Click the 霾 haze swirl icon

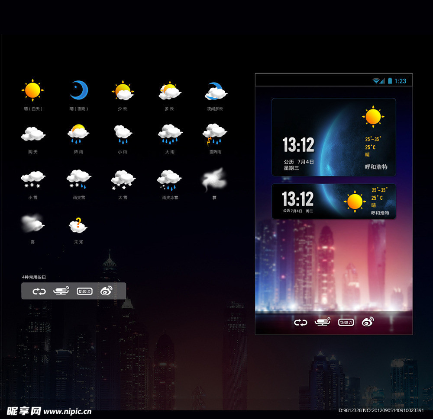tap(215, 179)
